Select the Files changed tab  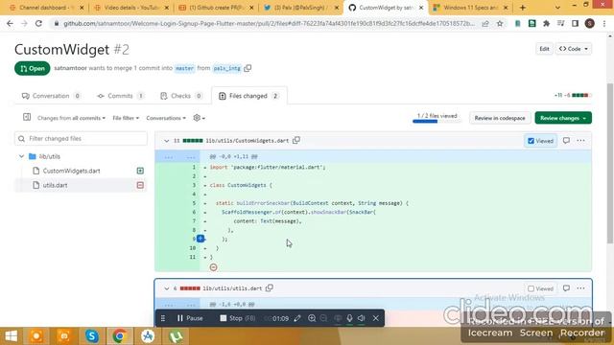tap(248, 96)
